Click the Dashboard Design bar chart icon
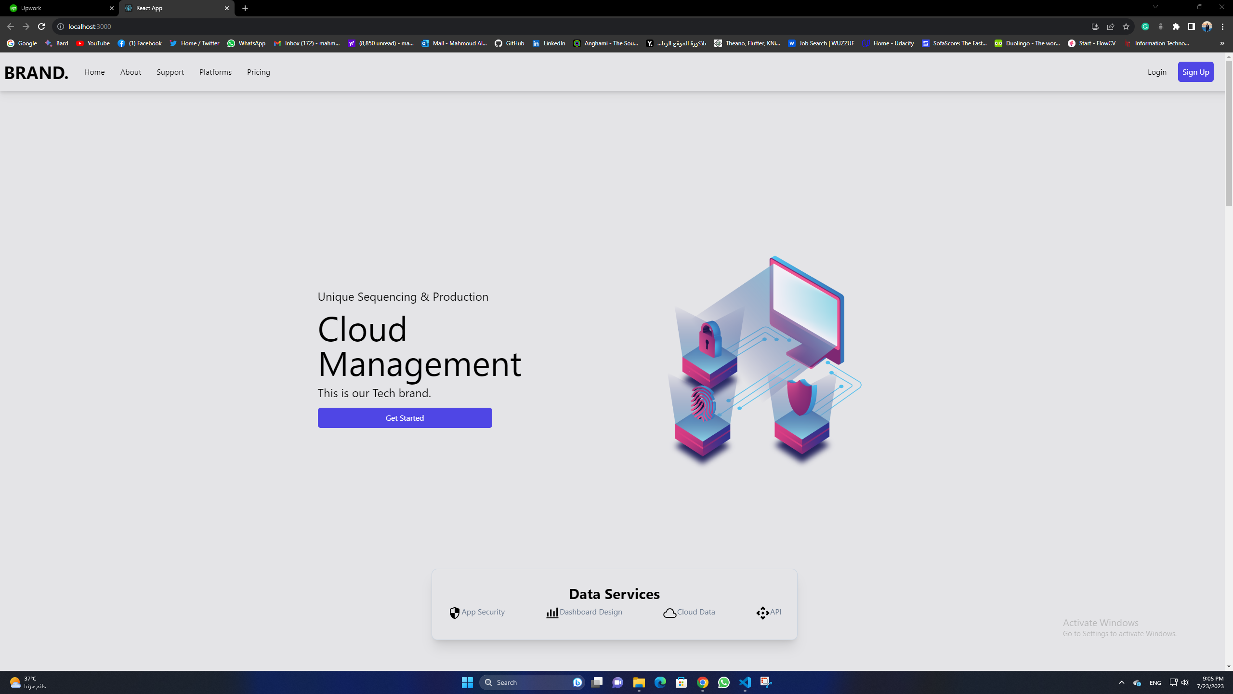Screen dimensions: 1233x694 [x=552, y=613]
